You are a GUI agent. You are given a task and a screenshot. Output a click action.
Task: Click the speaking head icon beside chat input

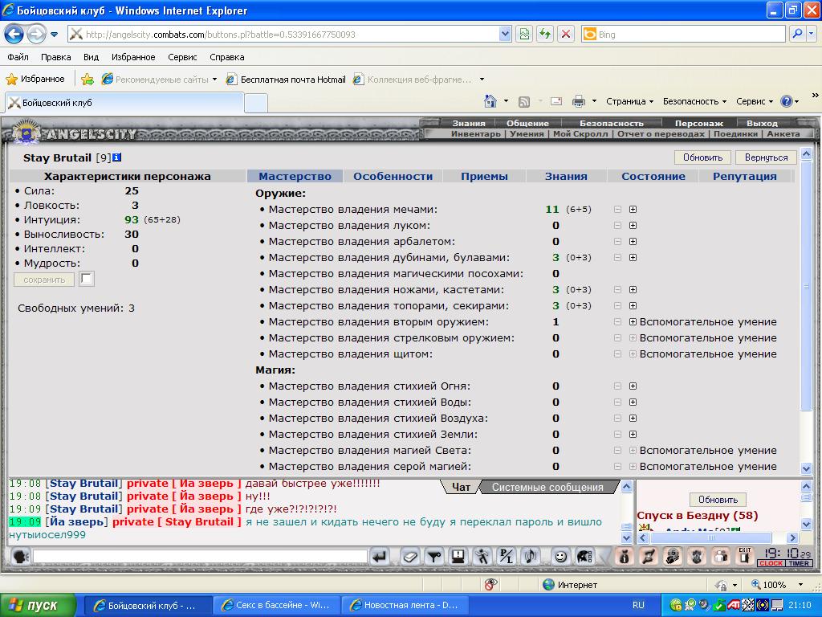20,556
